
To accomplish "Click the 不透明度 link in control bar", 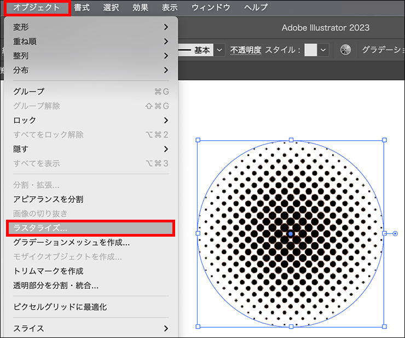I will 246,50.
